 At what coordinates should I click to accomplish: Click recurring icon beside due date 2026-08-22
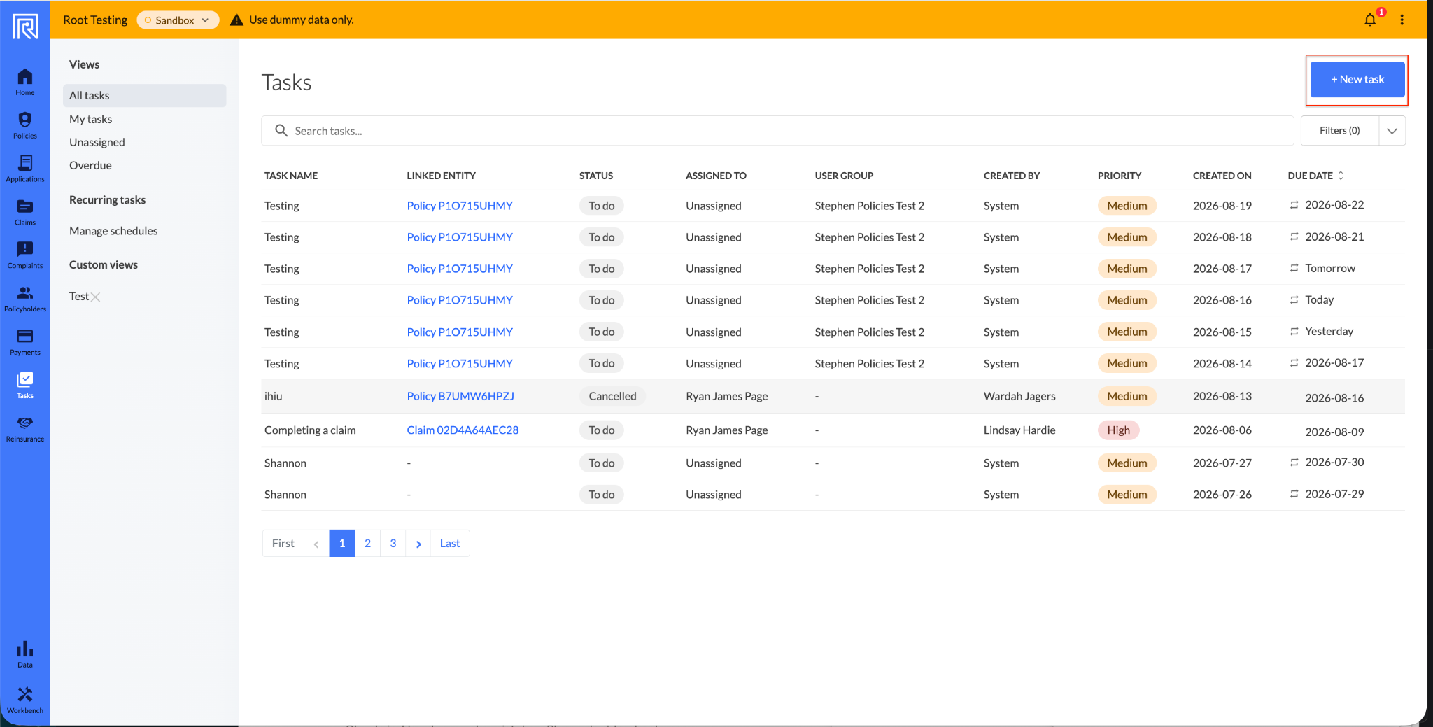pos(1294,205)
